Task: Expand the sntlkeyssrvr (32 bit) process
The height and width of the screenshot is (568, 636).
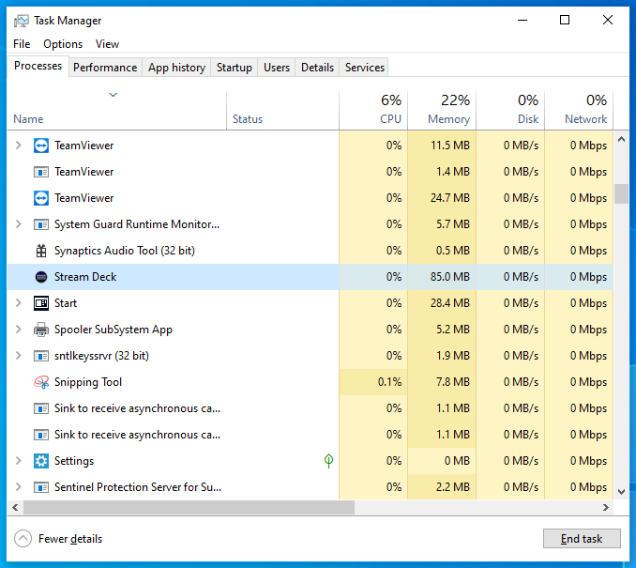Action: pos(18,356)
